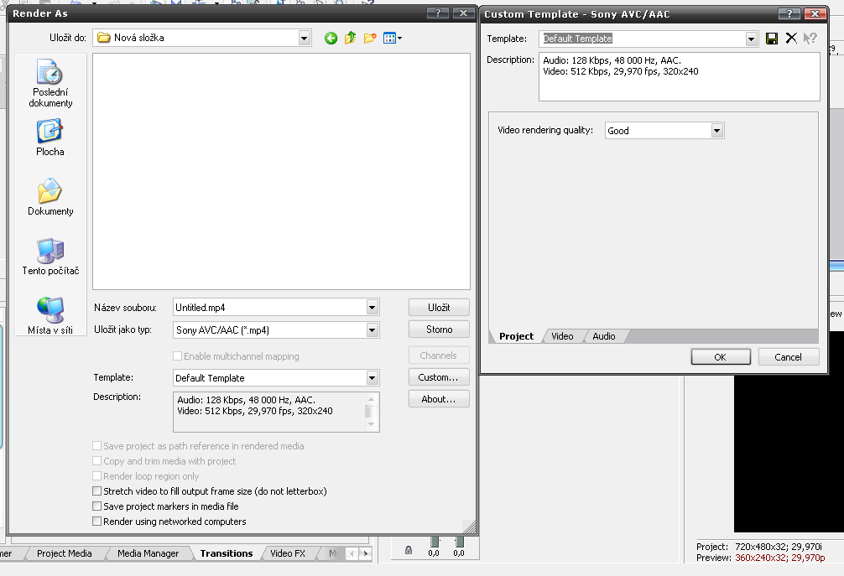Click the left green volume fader
The image size is (844, 576).
435,542
